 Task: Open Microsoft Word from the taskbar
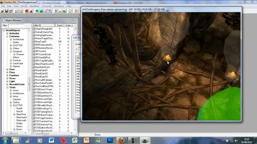[x=51, y=140]
